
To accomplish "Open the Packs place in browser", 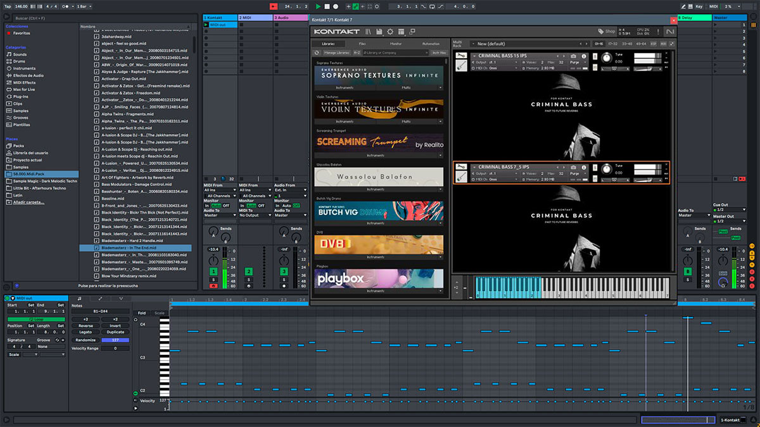I will point(18,145).
